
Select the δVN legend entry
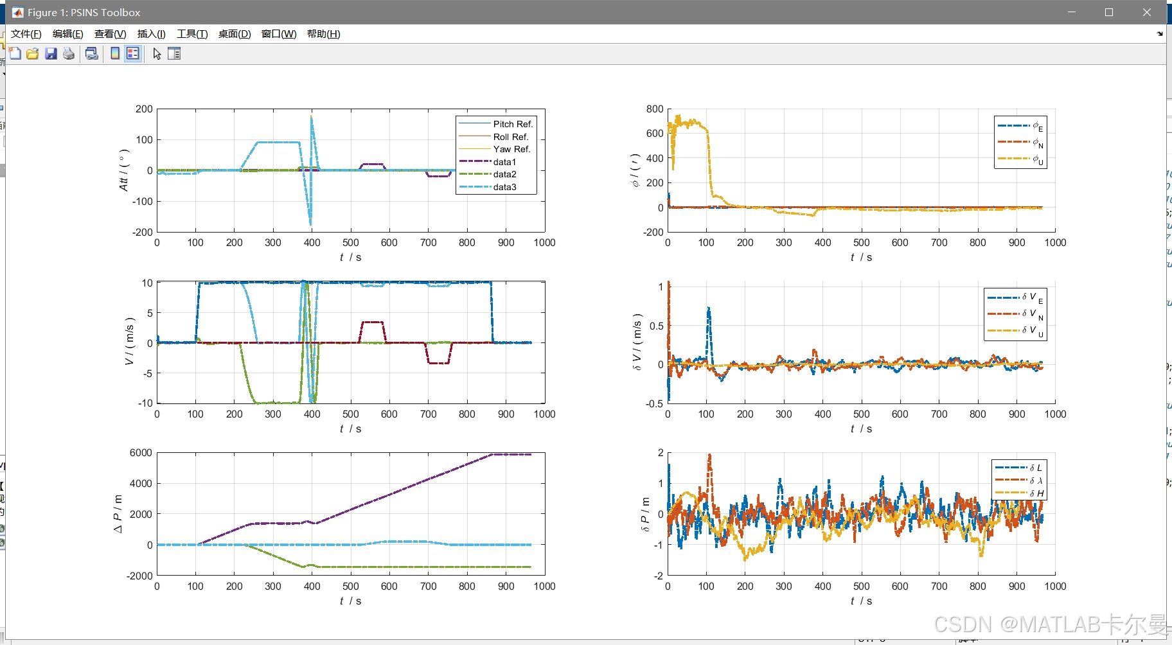pos(1016,314)
